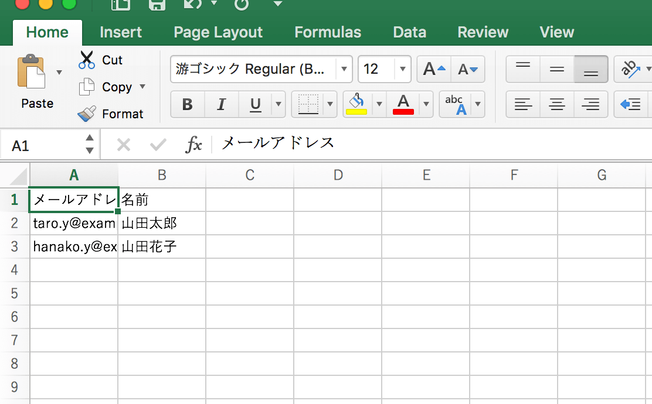Switch to the Formulas ribbon tab

[x=328, y=32]
